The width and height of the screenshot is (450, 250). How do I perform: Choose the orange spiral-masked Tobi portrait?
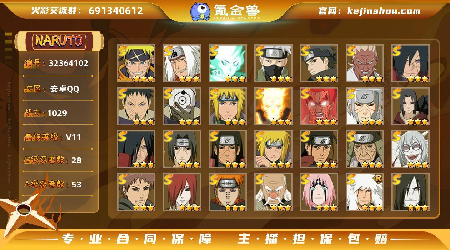[182, 106]
